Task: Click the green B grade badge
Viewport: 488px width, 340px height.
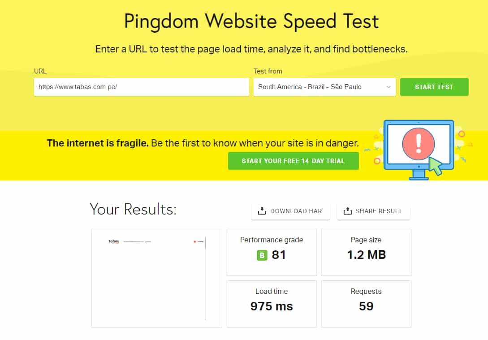Action: coord(262,255)
